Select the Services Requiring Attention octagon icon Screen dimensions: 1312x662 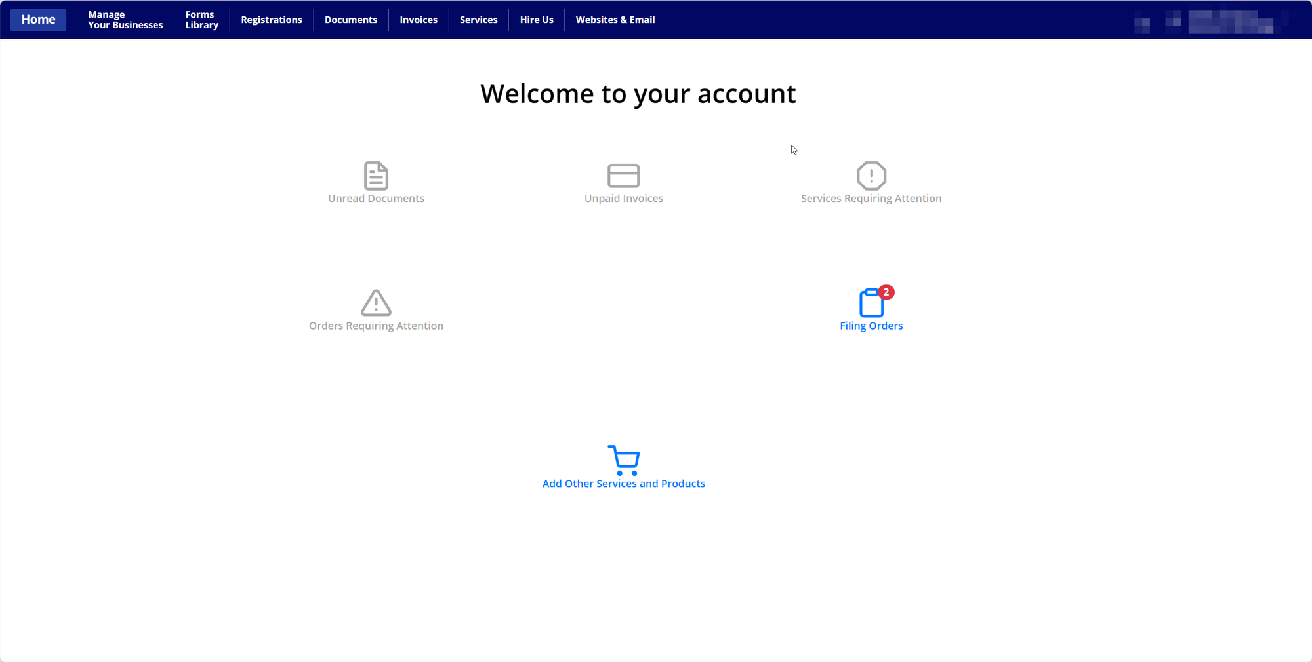click(x=871, y=175)
